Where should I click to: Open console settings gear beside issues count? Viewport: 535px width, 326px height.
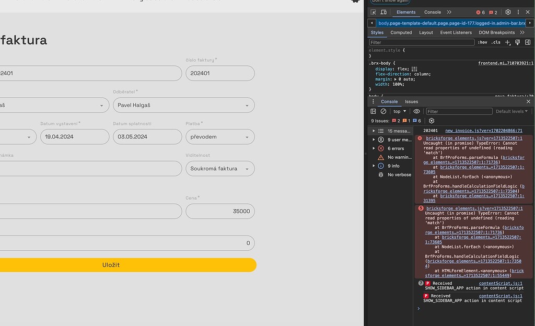click(x=432, y=121)
